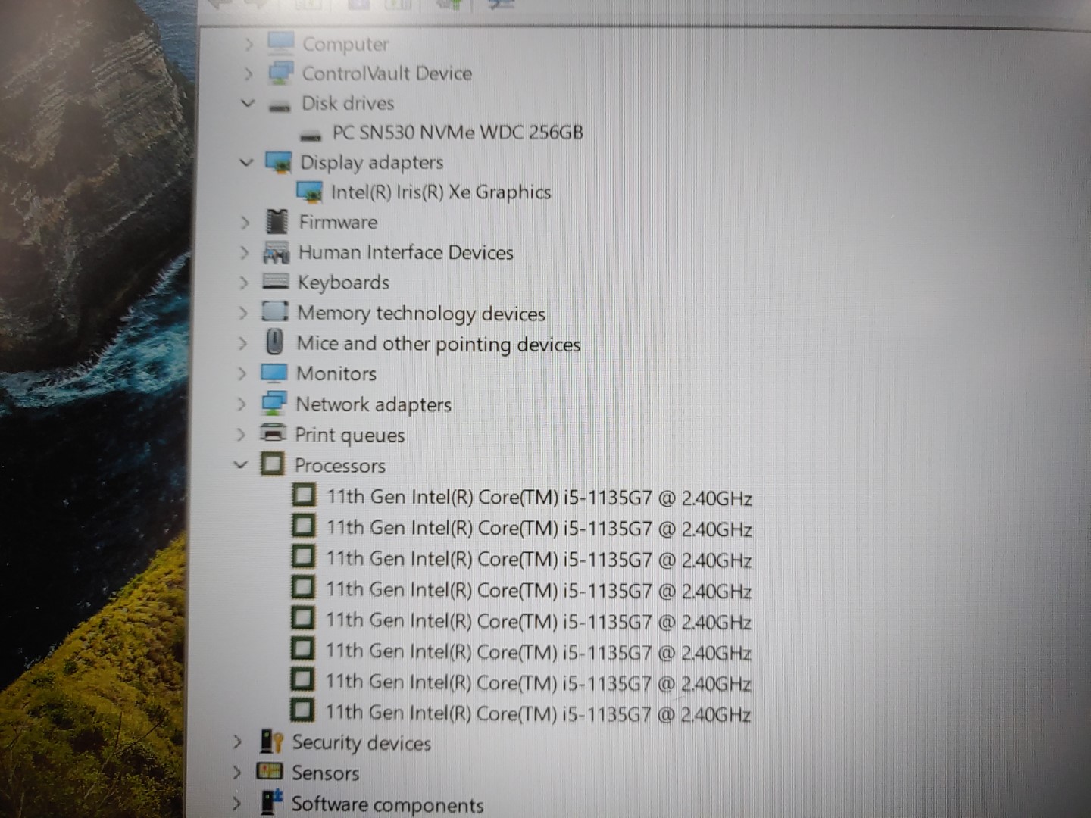Image resolution: width=1091 pixels, height=818 pixels.
Task: Expand the Firmware node
Action: (x=245, y=223)
